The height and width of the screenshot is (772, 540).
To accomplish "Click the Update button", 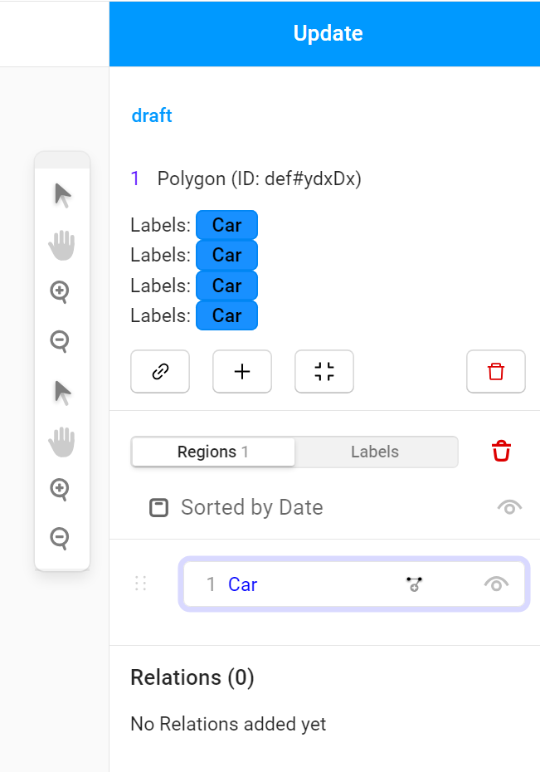I will [327, 33].
